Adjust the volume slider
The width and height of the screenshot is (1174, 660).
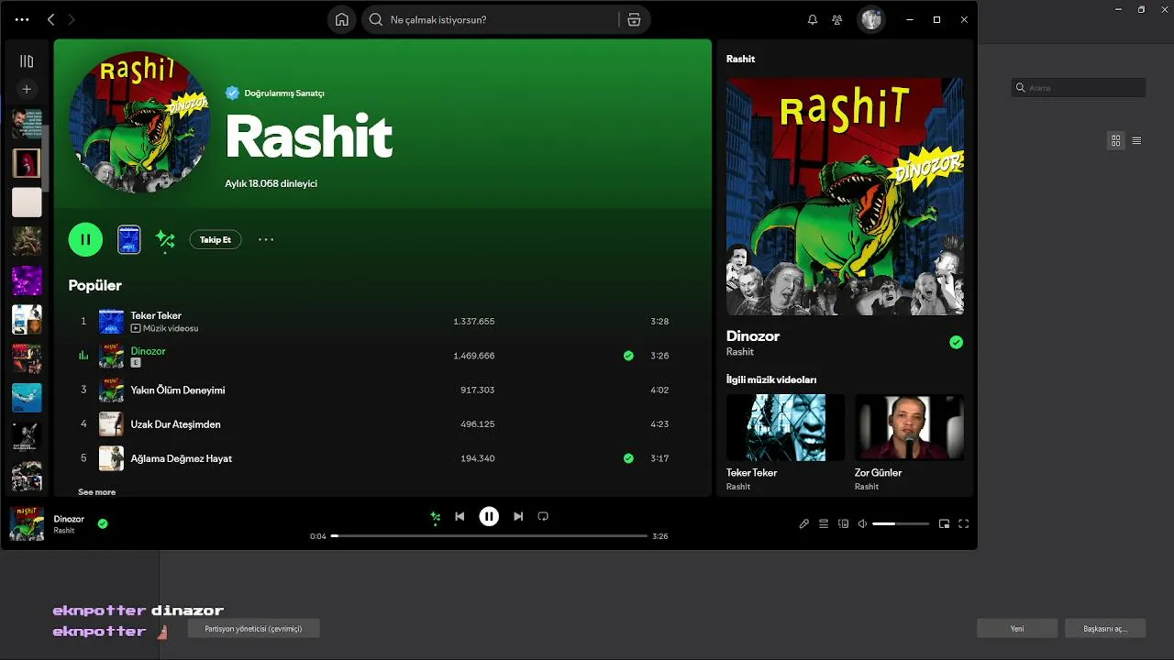[901, 523]
